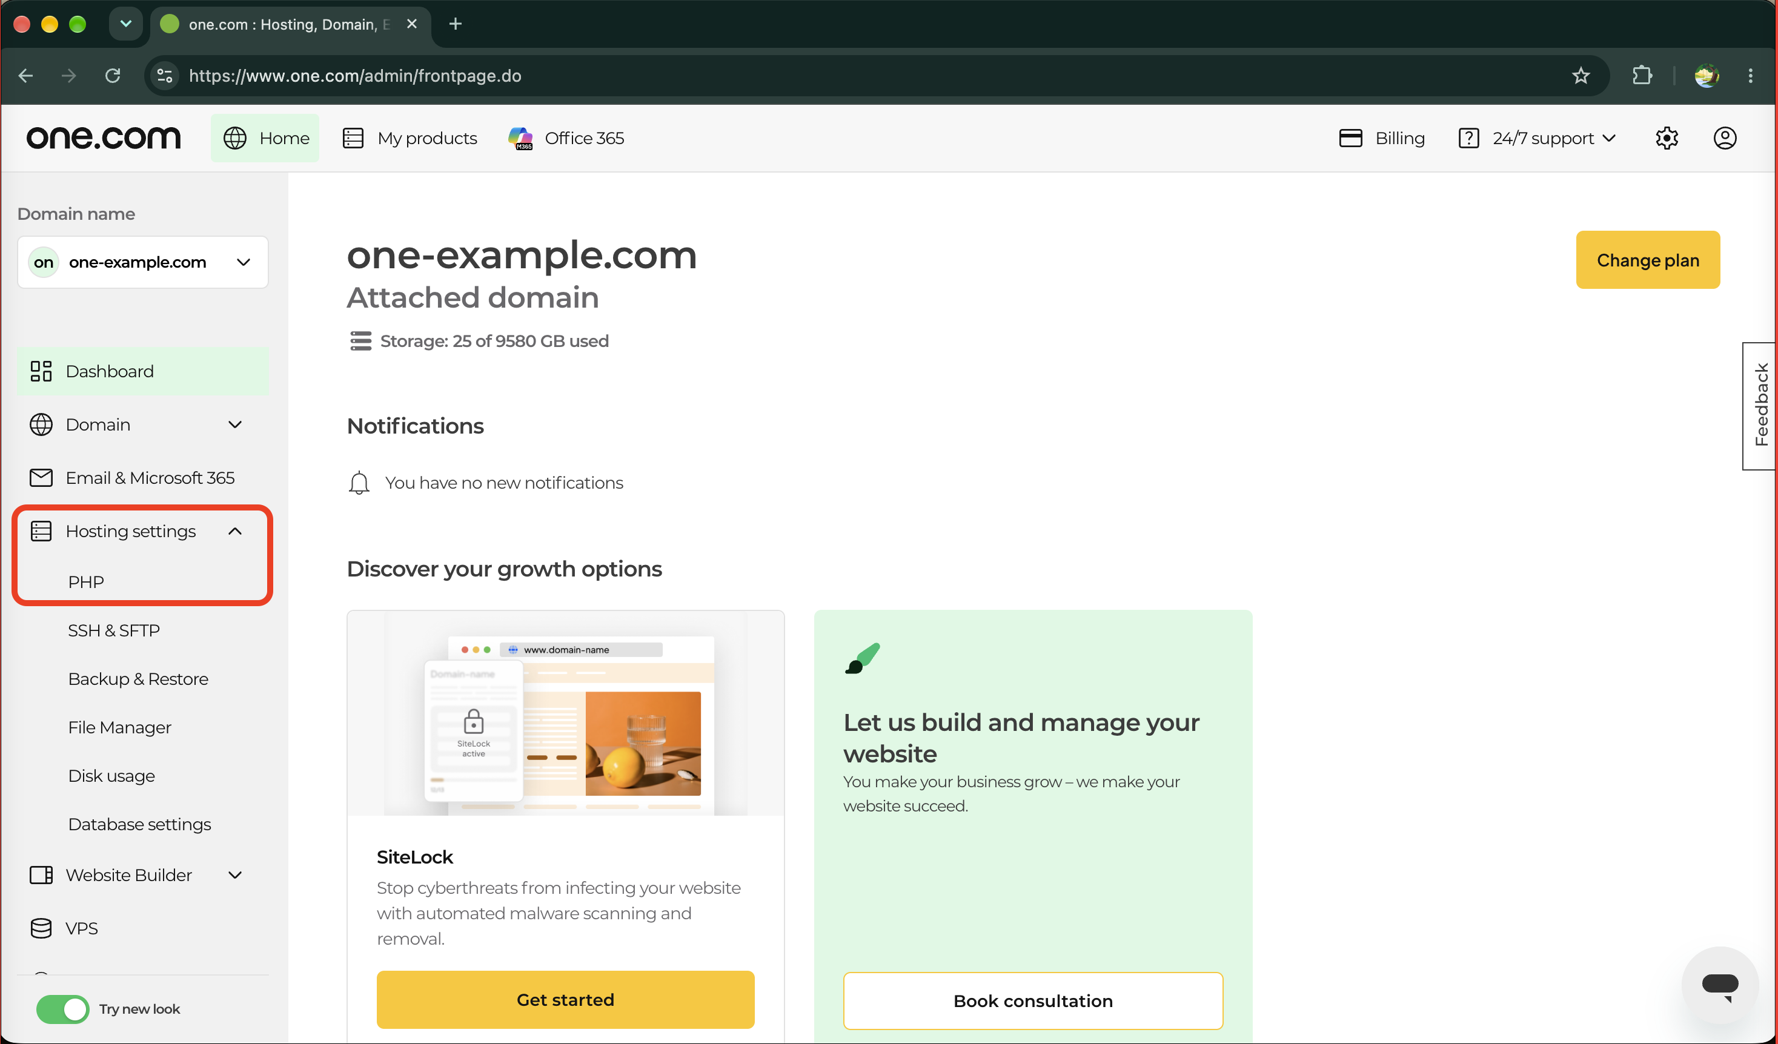1778x1044 pixels.
Task: Toggle the Try new look switch
Action: pos(63,1009)
